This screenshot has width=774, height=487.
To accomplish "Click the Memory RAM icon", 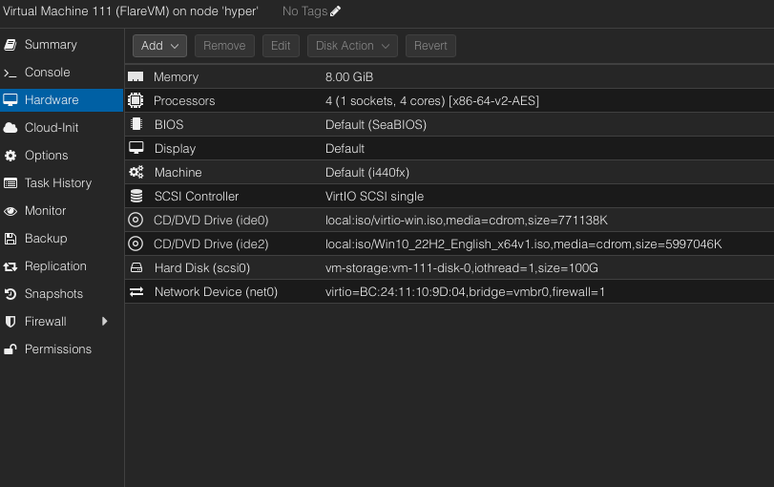I will coord(136,76).
